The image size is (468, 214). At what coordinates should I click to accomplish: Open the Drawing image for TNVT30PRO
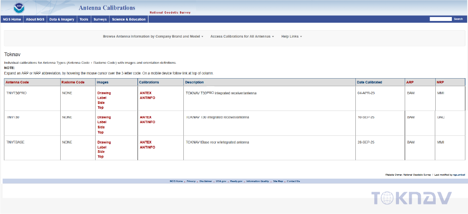click(x=104, y=93)
